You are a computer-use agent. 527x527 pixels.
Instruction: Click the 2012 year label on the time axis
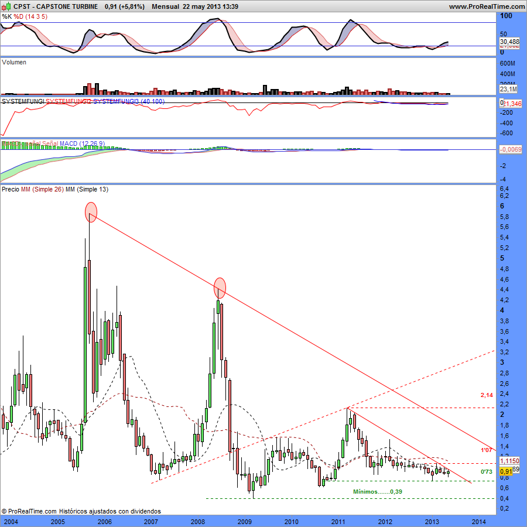click(x=385, y=522)
